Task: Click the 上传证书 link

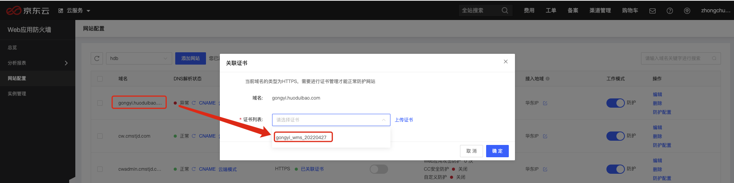Action: (404, 120)
